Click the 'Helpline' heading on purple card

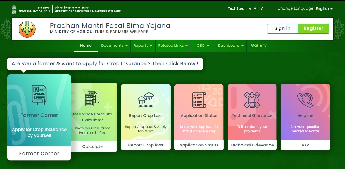(305, 115)
